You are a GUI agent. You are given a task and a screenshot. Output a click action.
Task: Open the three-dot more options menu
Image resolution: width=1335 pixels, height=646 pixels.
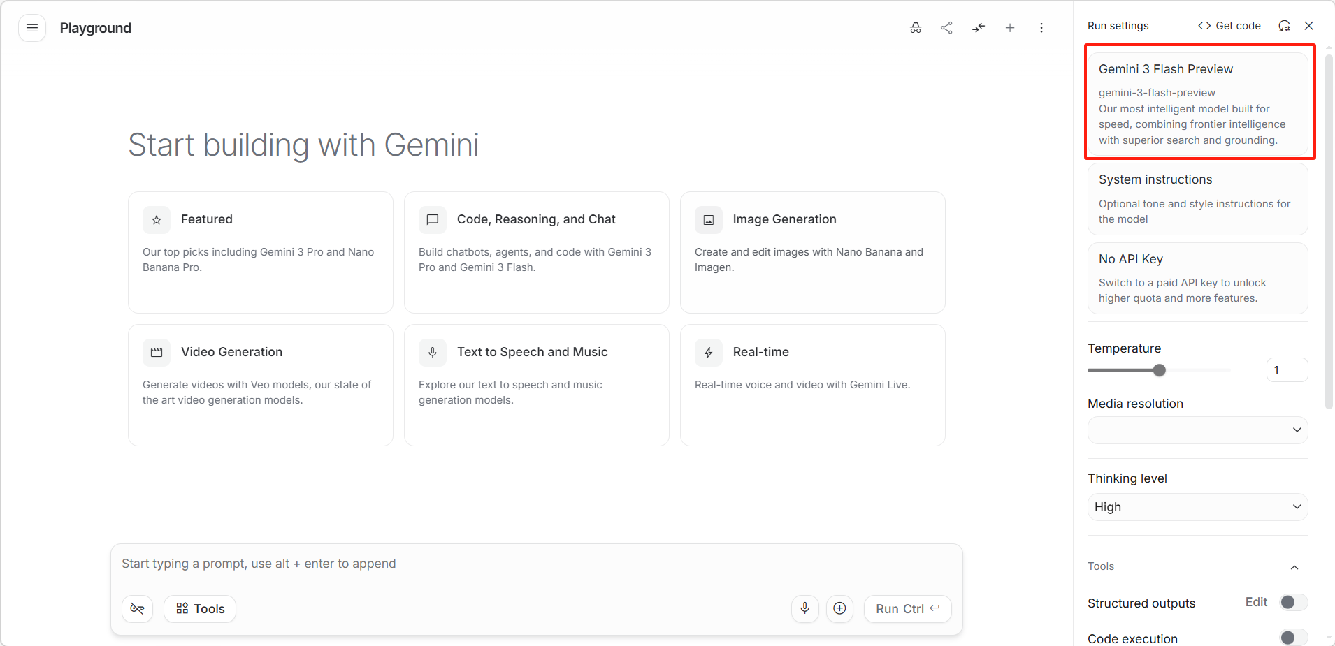click(x=1041, y=28)
